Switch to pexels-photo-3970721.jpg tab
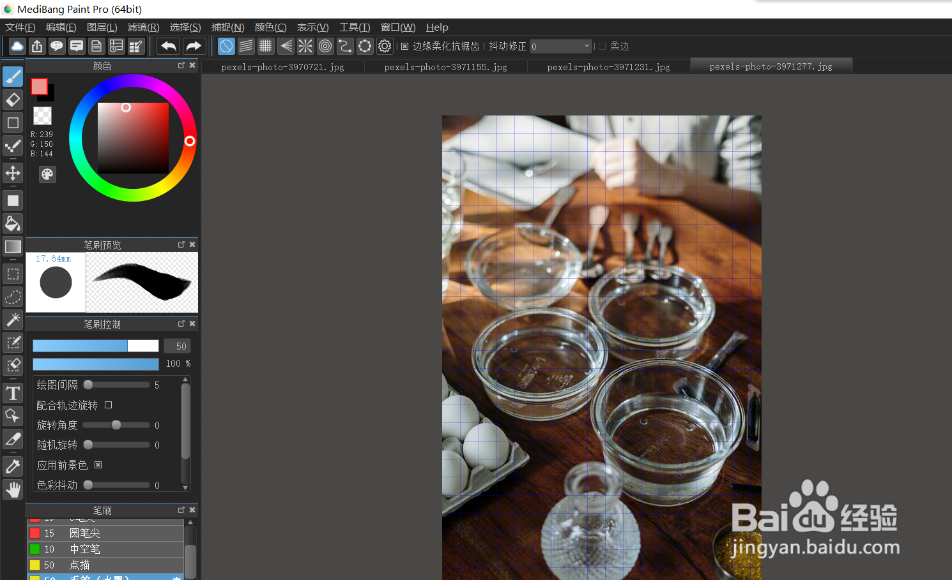Screen dimensions: 952x580 tap(283, 66)
